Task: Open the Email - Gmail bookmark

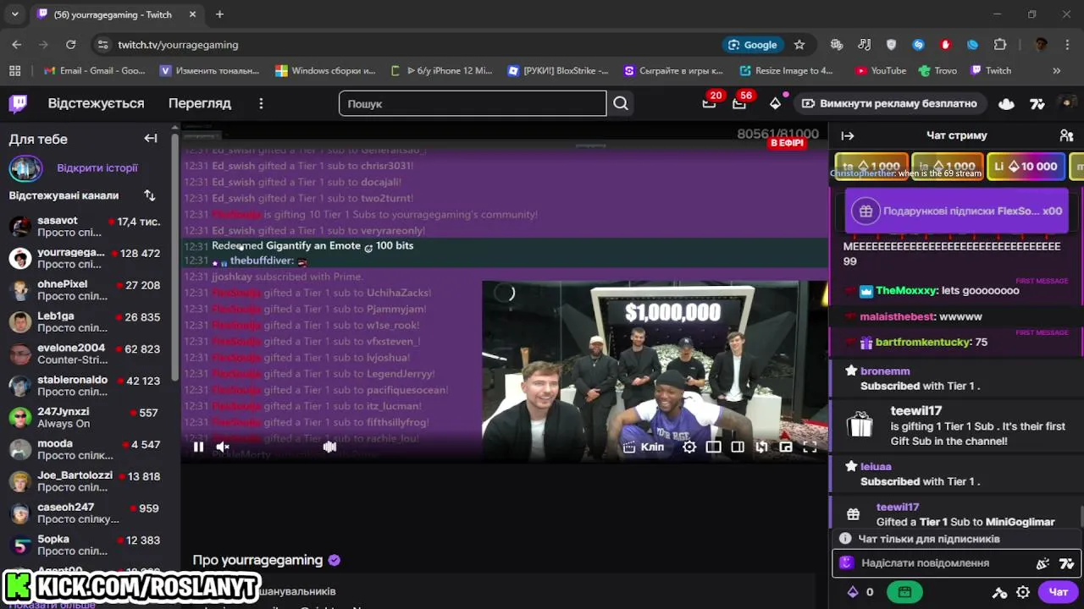Action: click(94, 71)
